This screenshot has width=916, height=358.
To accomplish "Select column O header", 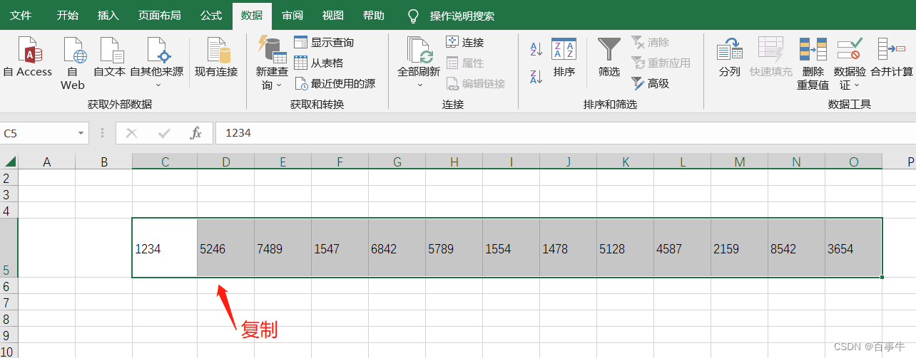I will tap(854, 162).
